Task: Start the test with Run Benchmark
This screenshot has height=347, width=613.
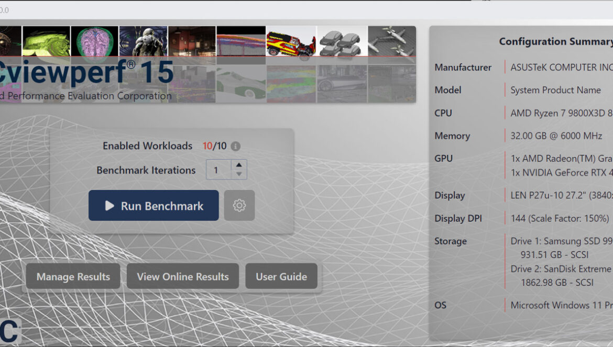Action: tap(154, 205)
